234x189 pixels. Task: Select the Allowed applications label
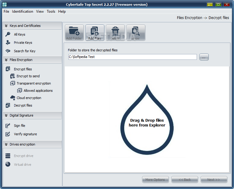38,91
